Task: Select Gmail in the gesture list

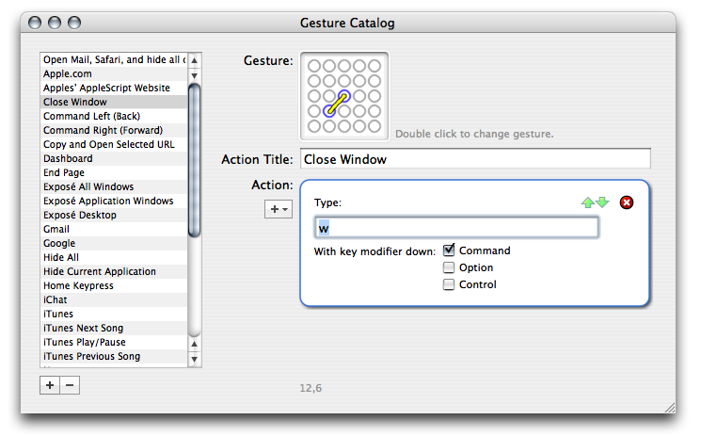Action: tap(56, 229)
